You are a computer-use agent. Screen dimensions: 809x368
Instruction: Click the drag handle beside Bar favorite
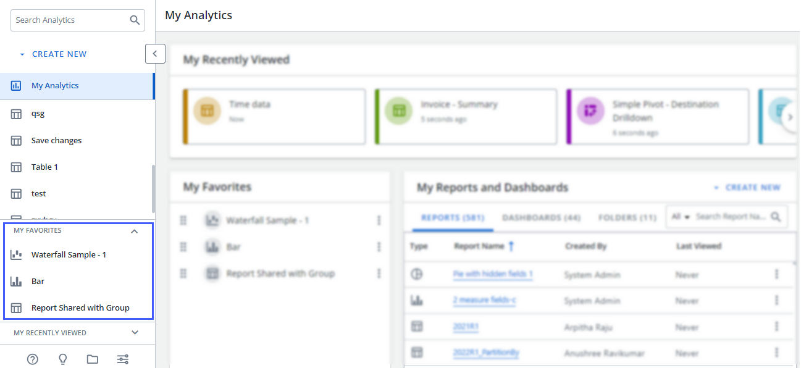[x=183, y=247]
